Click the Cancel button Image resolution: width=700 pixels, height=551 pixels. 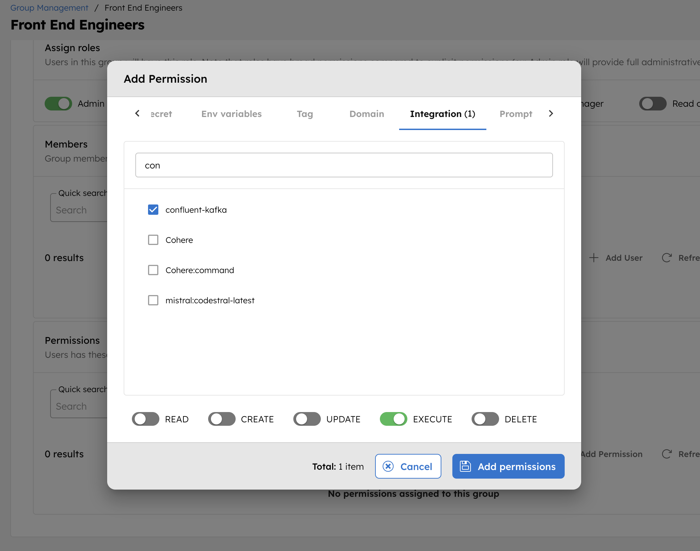(x=408, y=466)
